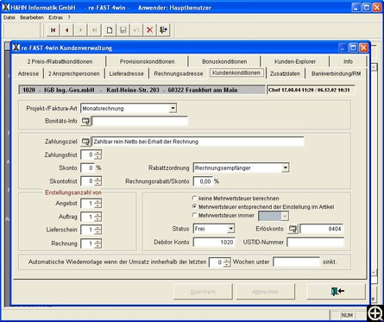This screenshot has width=384, height=322.
Task: Switch to Bankverbindung/RM tab
Action: coord(336,73)
